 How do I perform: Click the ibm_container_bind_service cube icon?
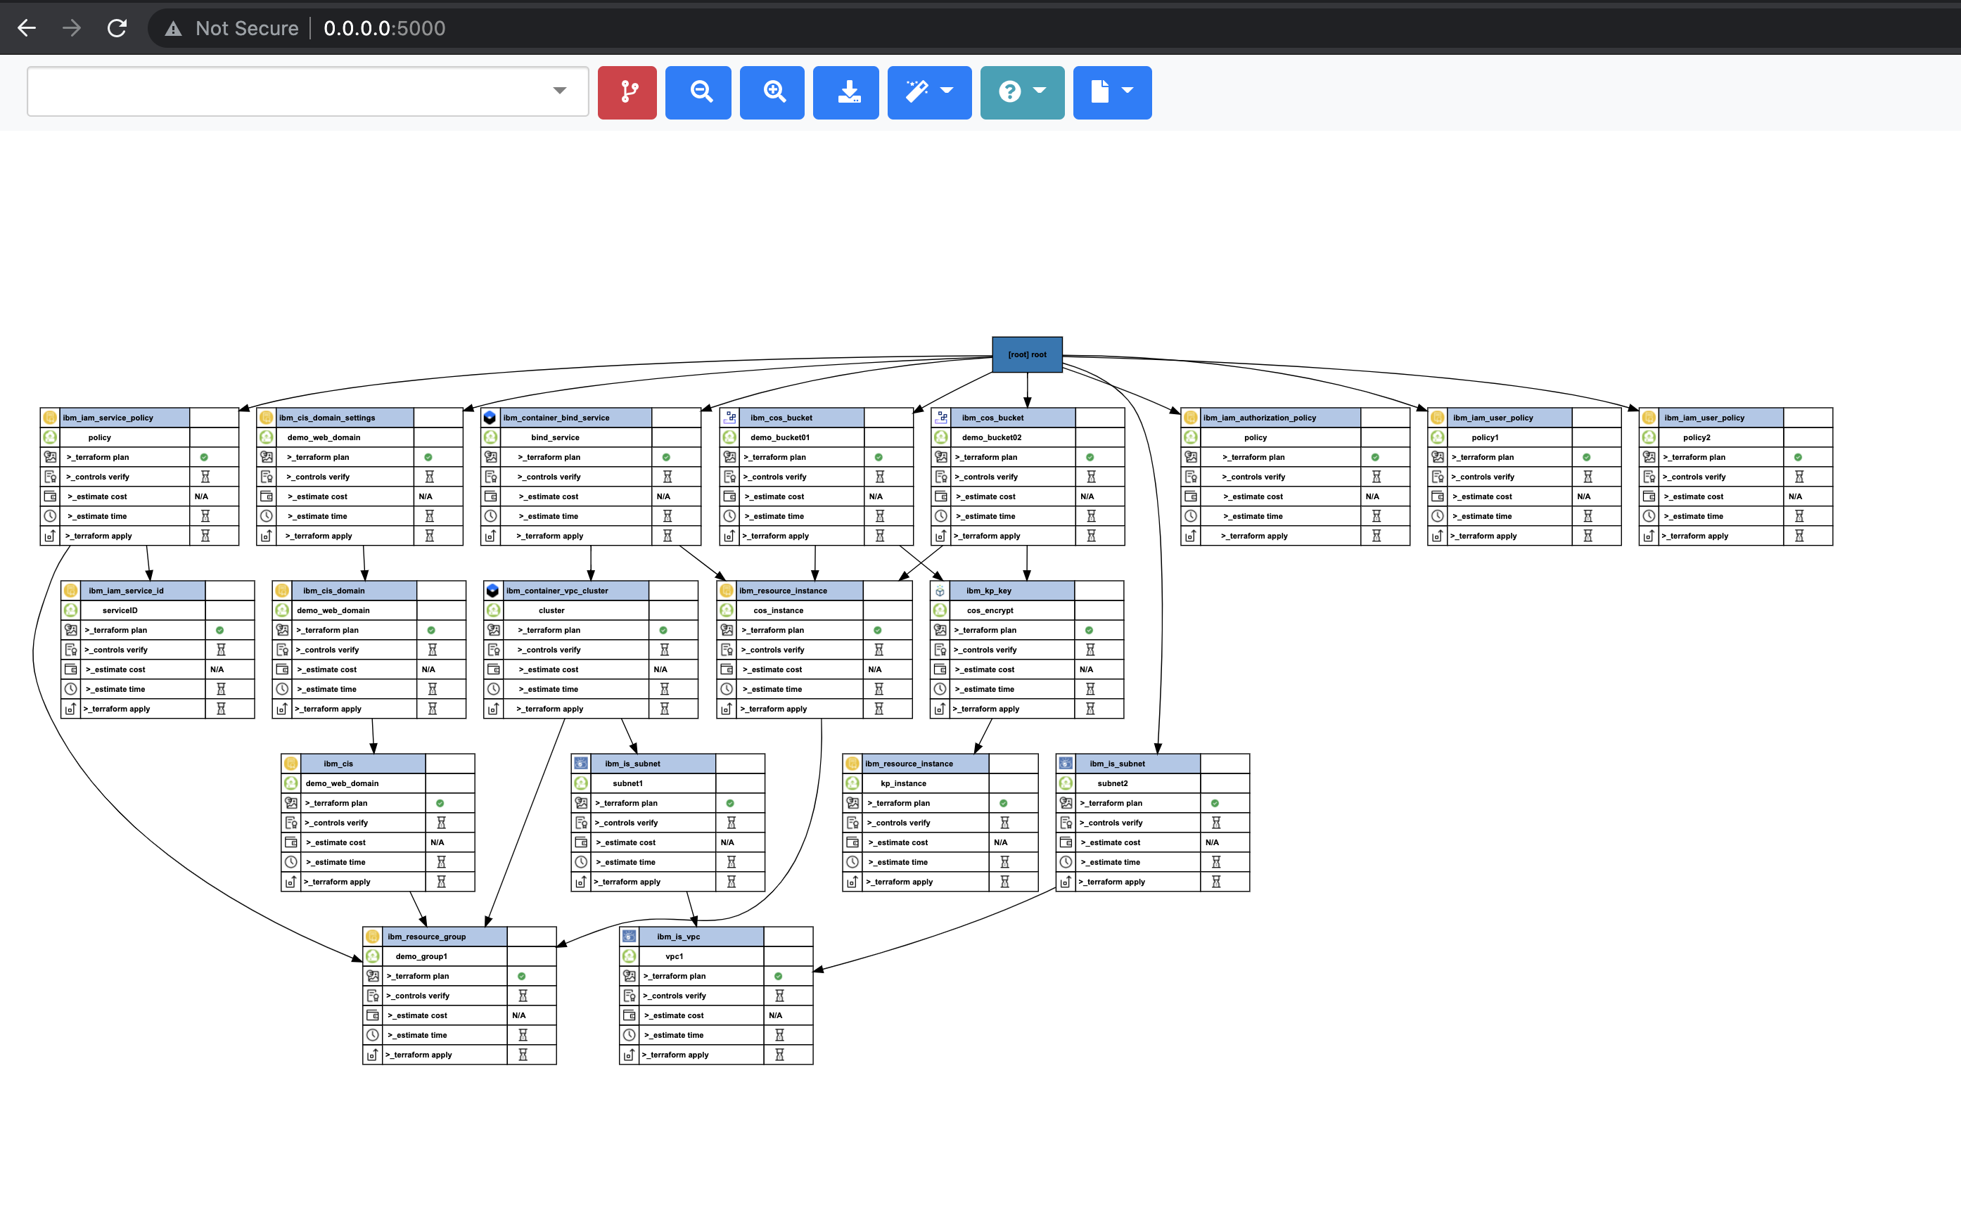click(490, 418)
